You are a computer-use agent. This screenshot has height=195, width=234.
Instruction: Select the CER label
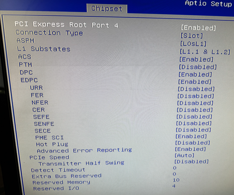tap(39, 110)
